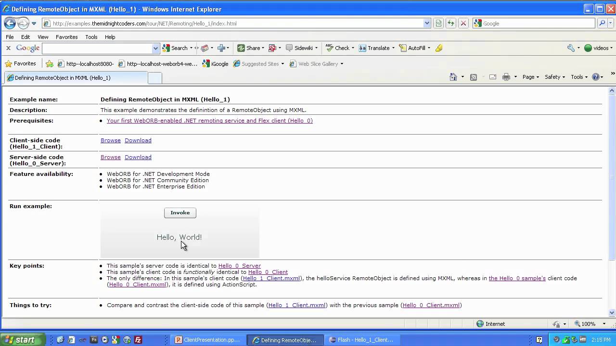Click in the Google search box top right
The width and height of the screenshot is (616, 346).
pyautogui.click(x=534, y=23)
